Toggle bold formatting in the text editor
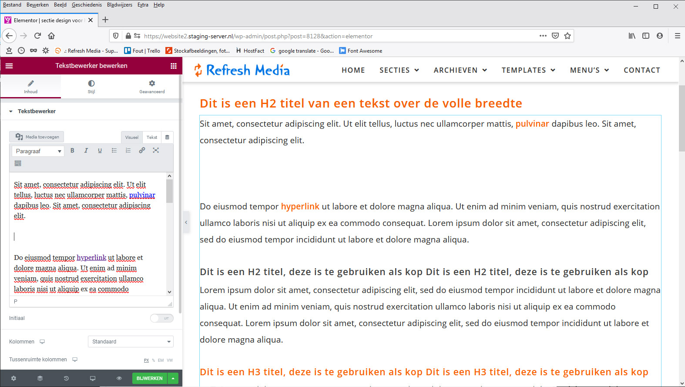The height and width of the screenshot is (387, 685). (72, 151)
